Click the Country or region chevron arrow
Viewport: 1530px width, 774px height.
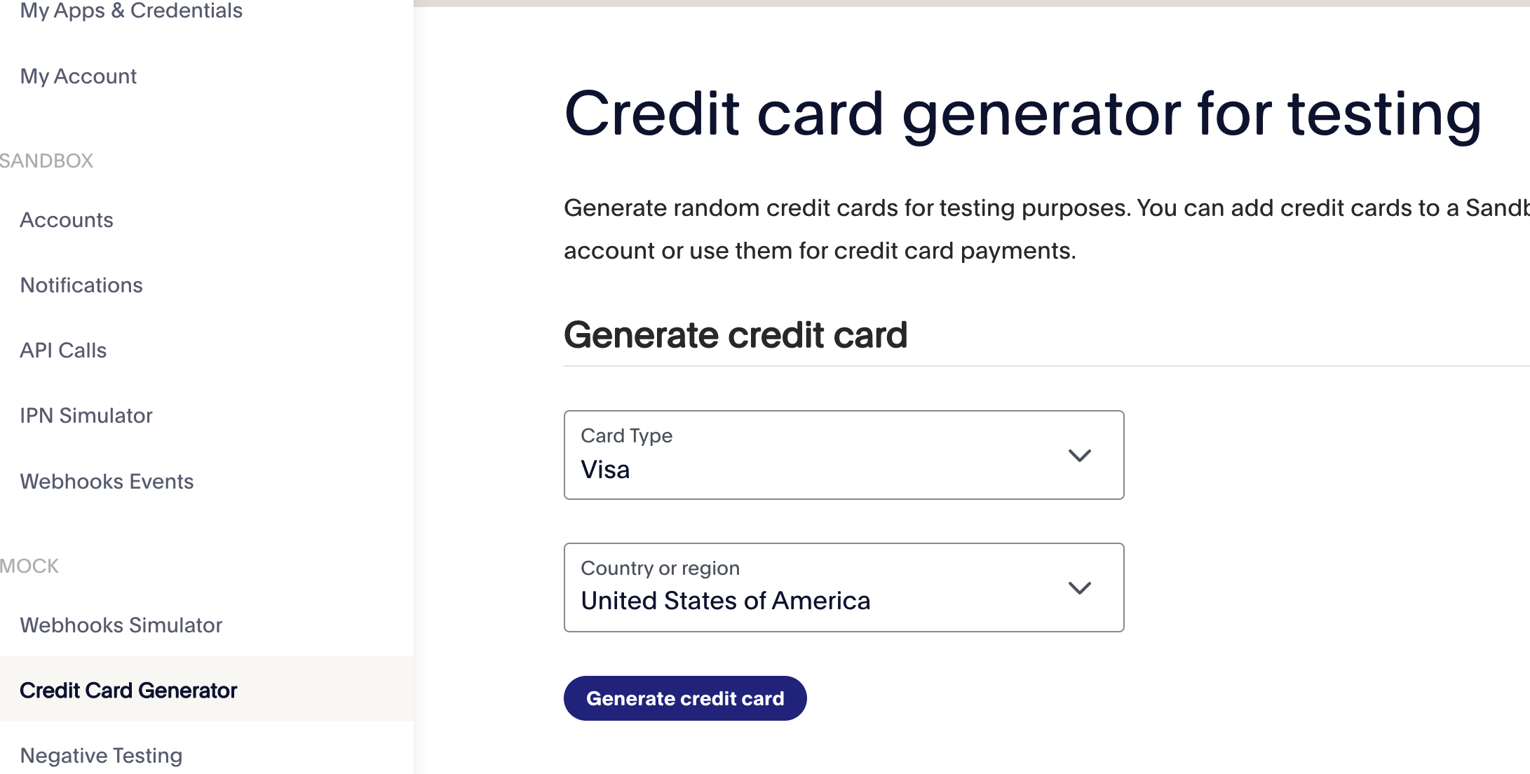[1079, 588]
